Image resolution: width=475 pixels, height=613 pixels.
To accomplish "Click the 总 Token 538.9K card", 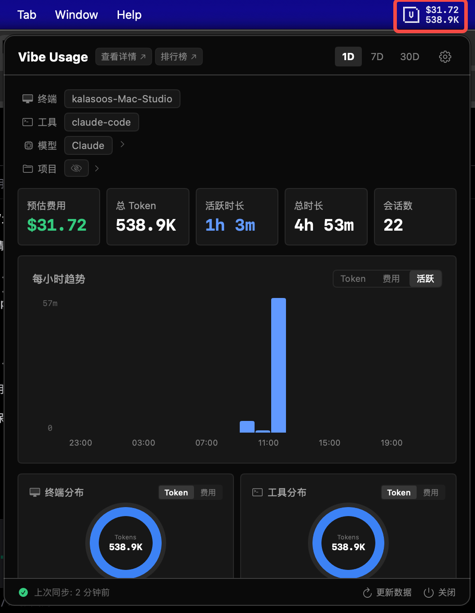I will [148, 217].
